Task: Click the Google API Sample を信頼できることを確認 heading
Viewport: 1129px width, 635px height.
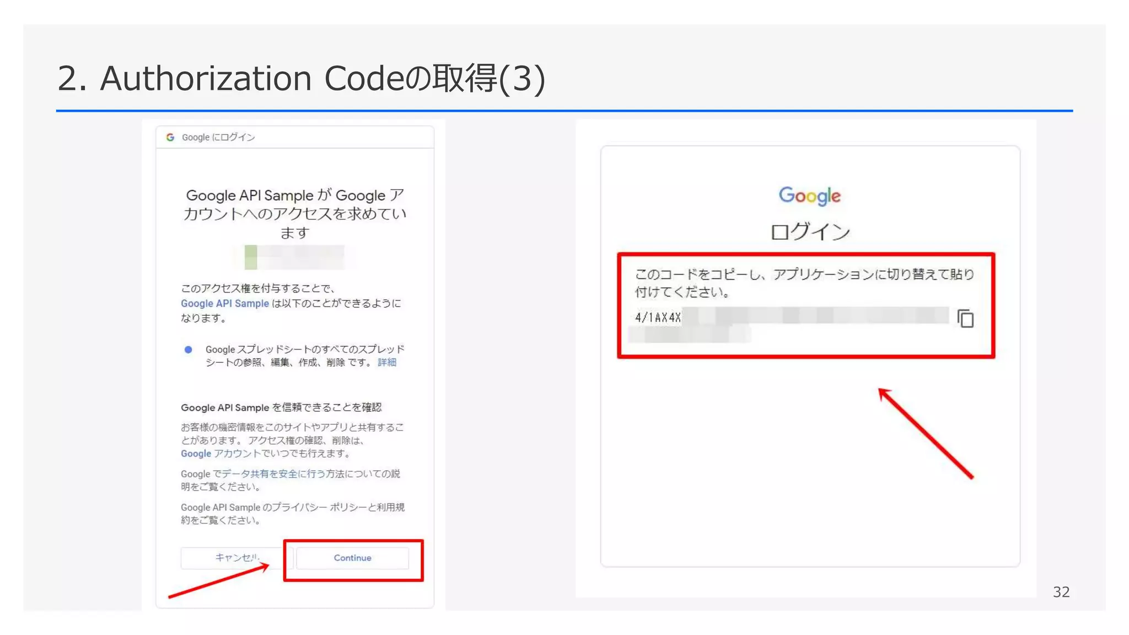Action: pyautogui.click(x=281, y=407)
